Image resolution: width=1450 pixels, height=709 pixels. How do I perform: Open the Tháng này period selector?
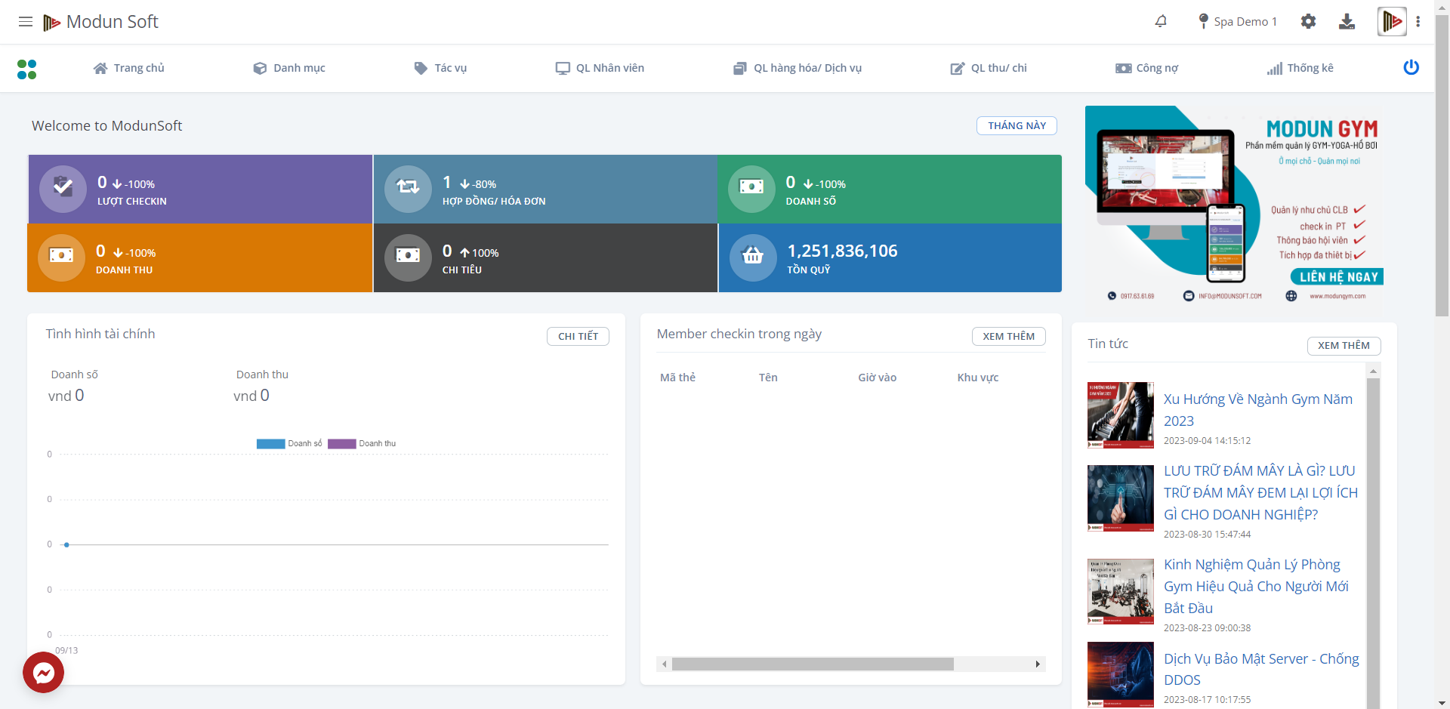pyautogui.click(x=1017, y=126)
